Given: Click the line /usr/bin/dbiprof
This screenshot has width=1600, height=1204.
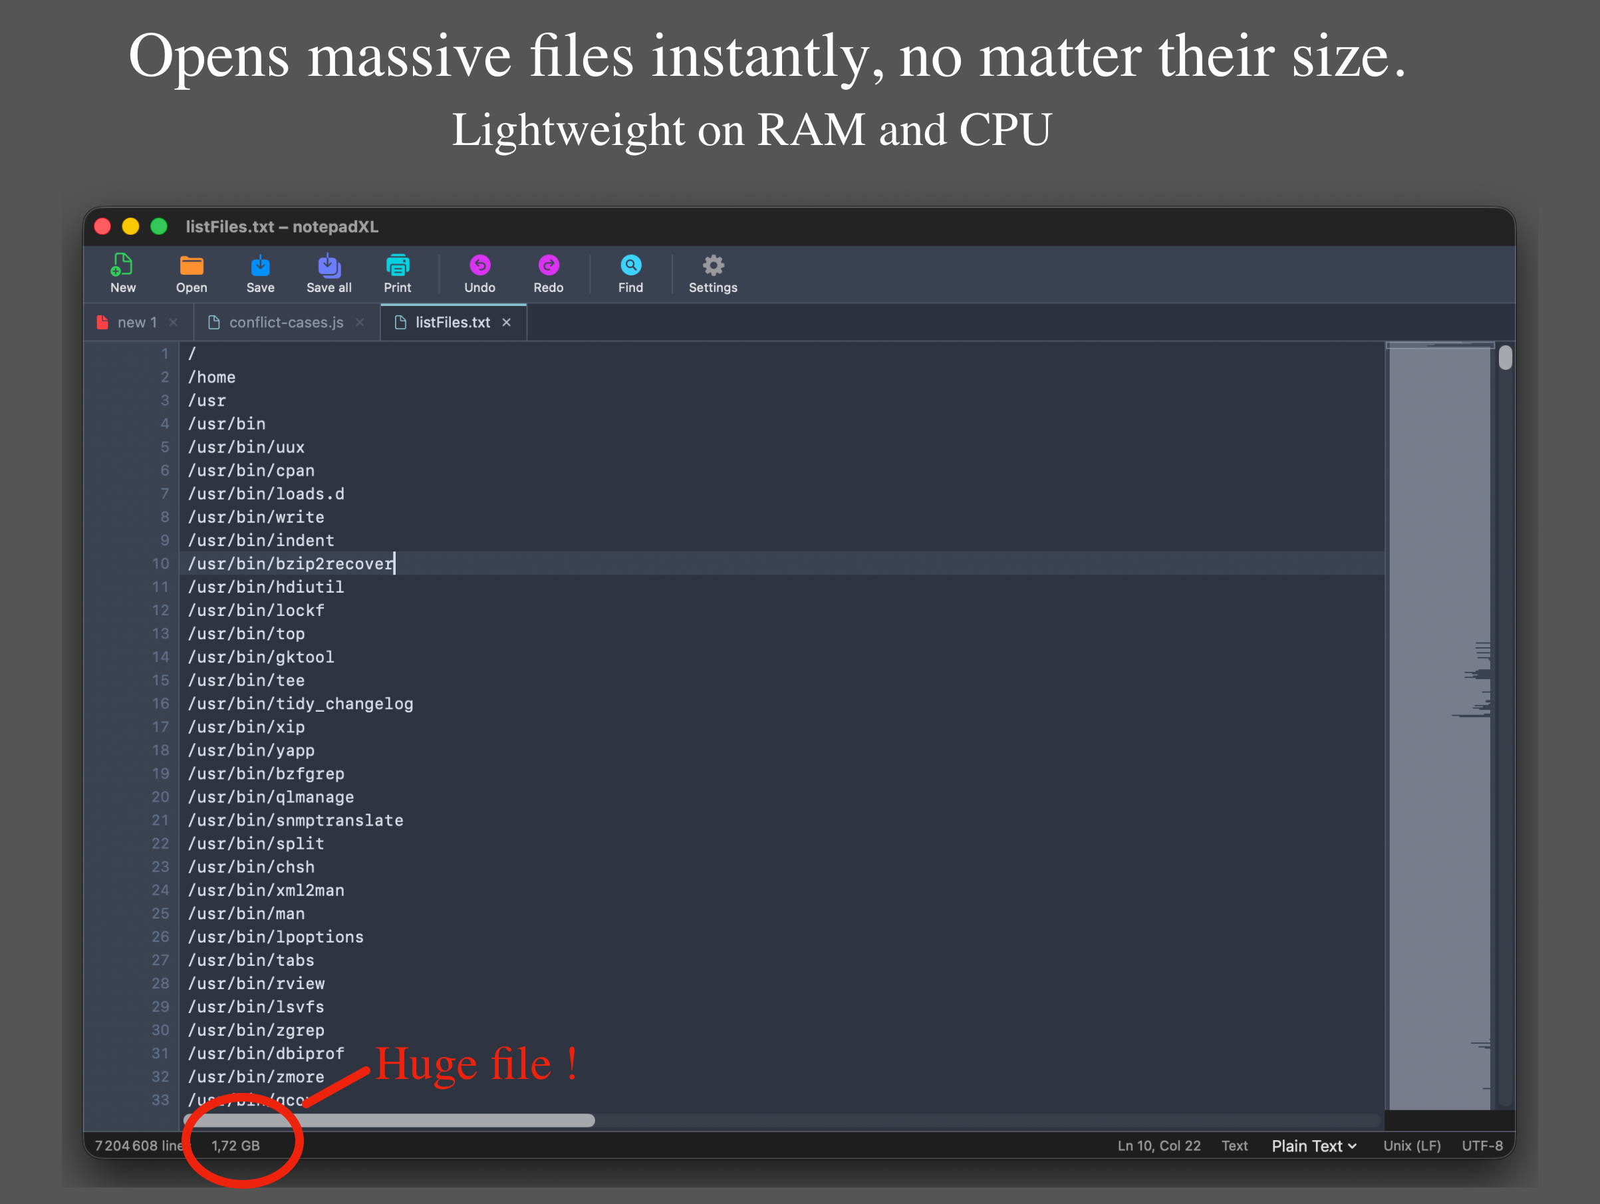Looking at the screenshot, I should [265, 1054].
